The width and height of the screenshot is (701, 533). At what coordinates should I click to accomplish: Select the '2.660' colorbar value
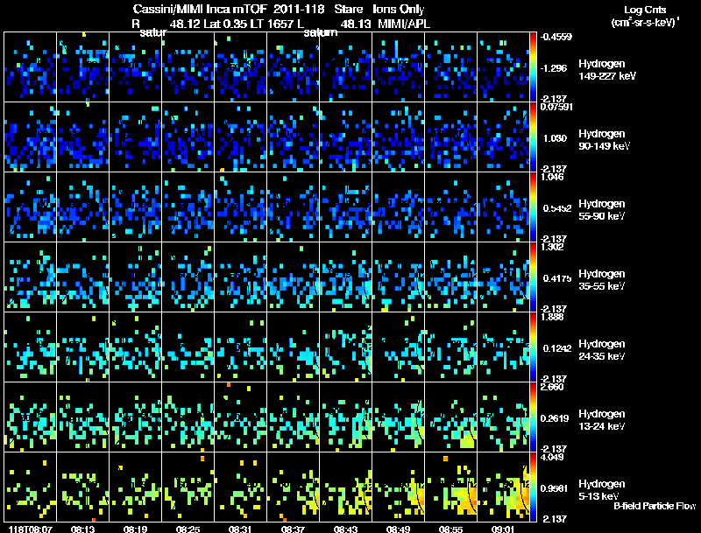[552, 387]
